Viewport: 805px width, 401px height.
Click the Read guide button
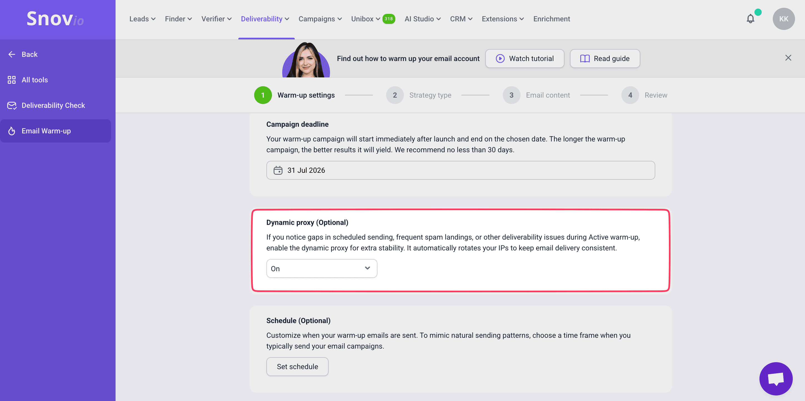[605, 59]
